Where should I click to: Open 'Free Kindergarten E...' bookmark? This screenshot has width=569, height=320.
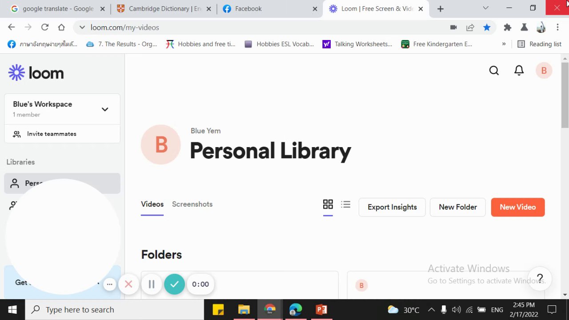click(437, 44)
